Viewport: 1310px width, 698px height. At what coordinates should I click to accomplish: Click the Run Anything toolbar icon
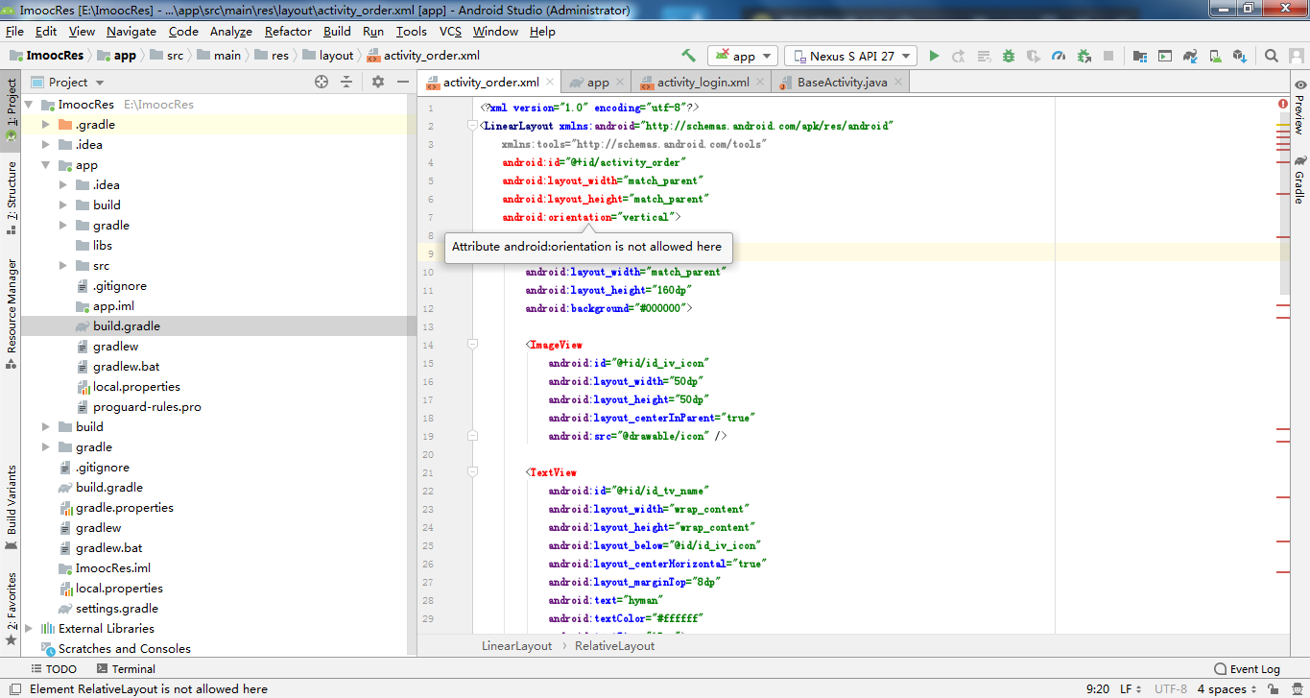(x=1164, y=56)
